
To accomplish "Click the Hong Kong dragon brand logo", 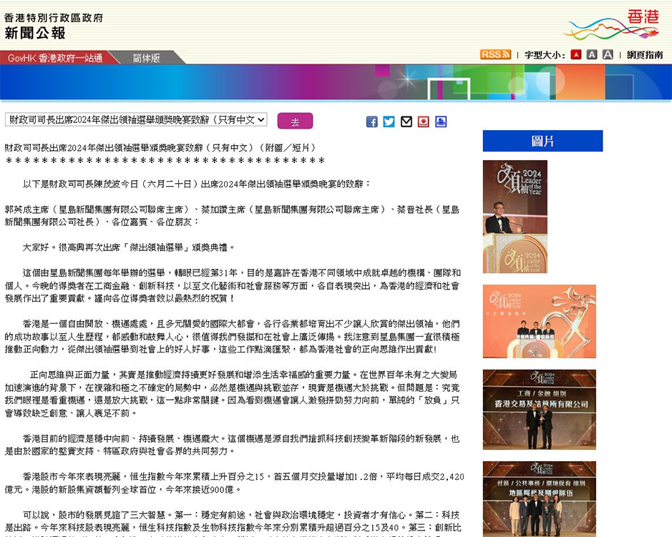I will click(612, 24).
